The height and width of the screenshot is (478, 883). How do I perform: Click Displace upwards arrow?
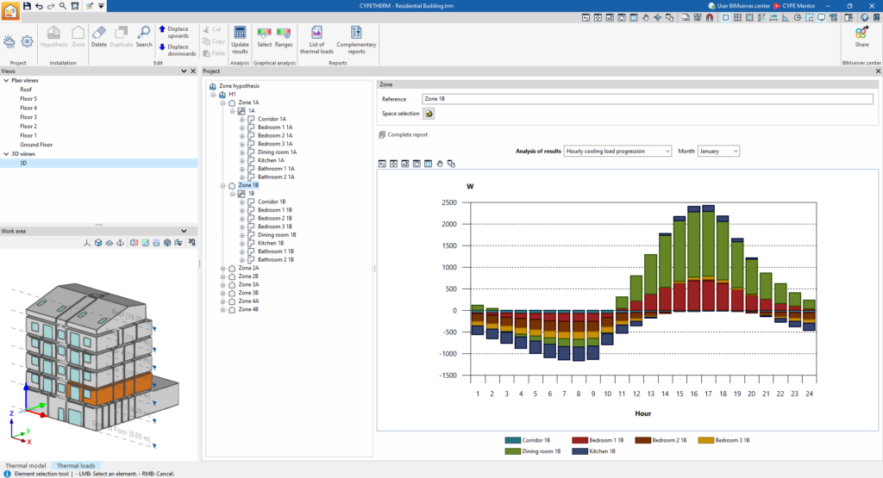[162, 28]
